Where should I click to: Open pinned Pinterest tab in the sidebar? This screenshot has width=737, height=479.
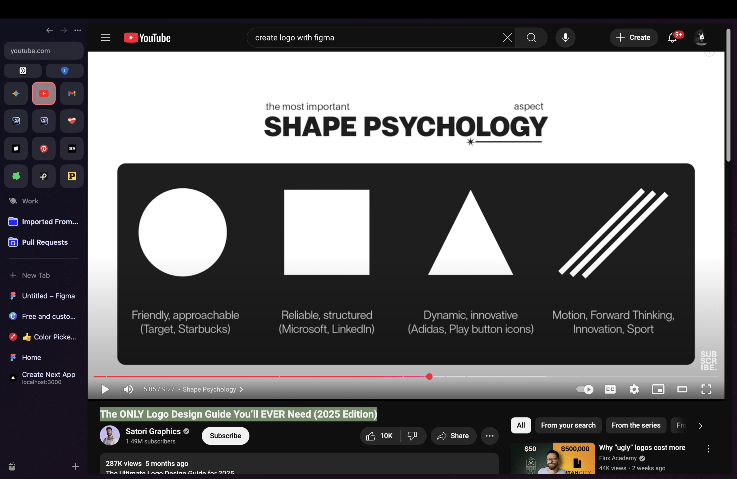coord(44,148)
